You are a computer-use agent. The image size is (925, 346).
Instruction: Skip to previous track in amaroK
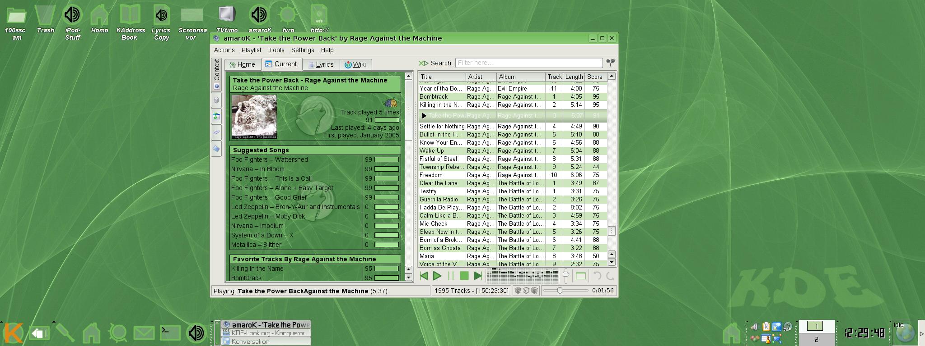click(x=424, y=276)
